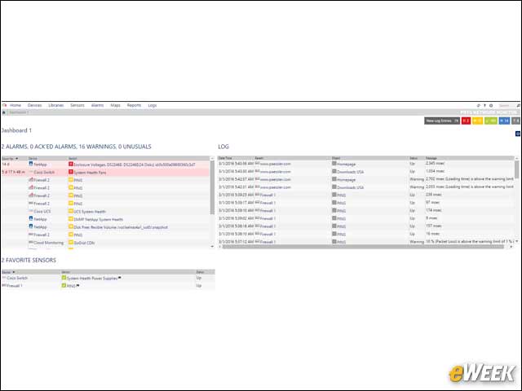Click yellow icon beside Disk Free sensor
522x391 pixels.
click(x=71, y=226)
